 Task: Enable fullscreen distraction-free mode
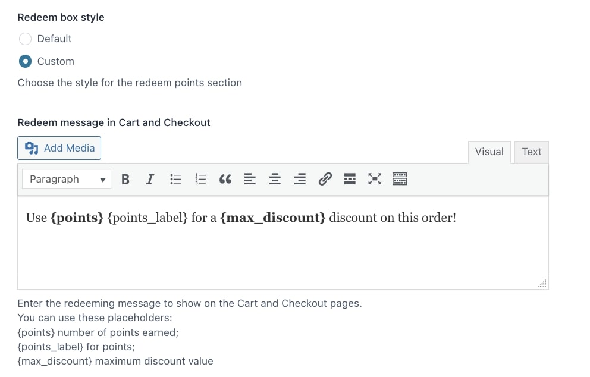[x=375, y=179]
